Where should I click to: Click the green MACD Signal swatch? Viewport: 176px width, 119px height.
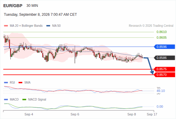pos(24,100)
